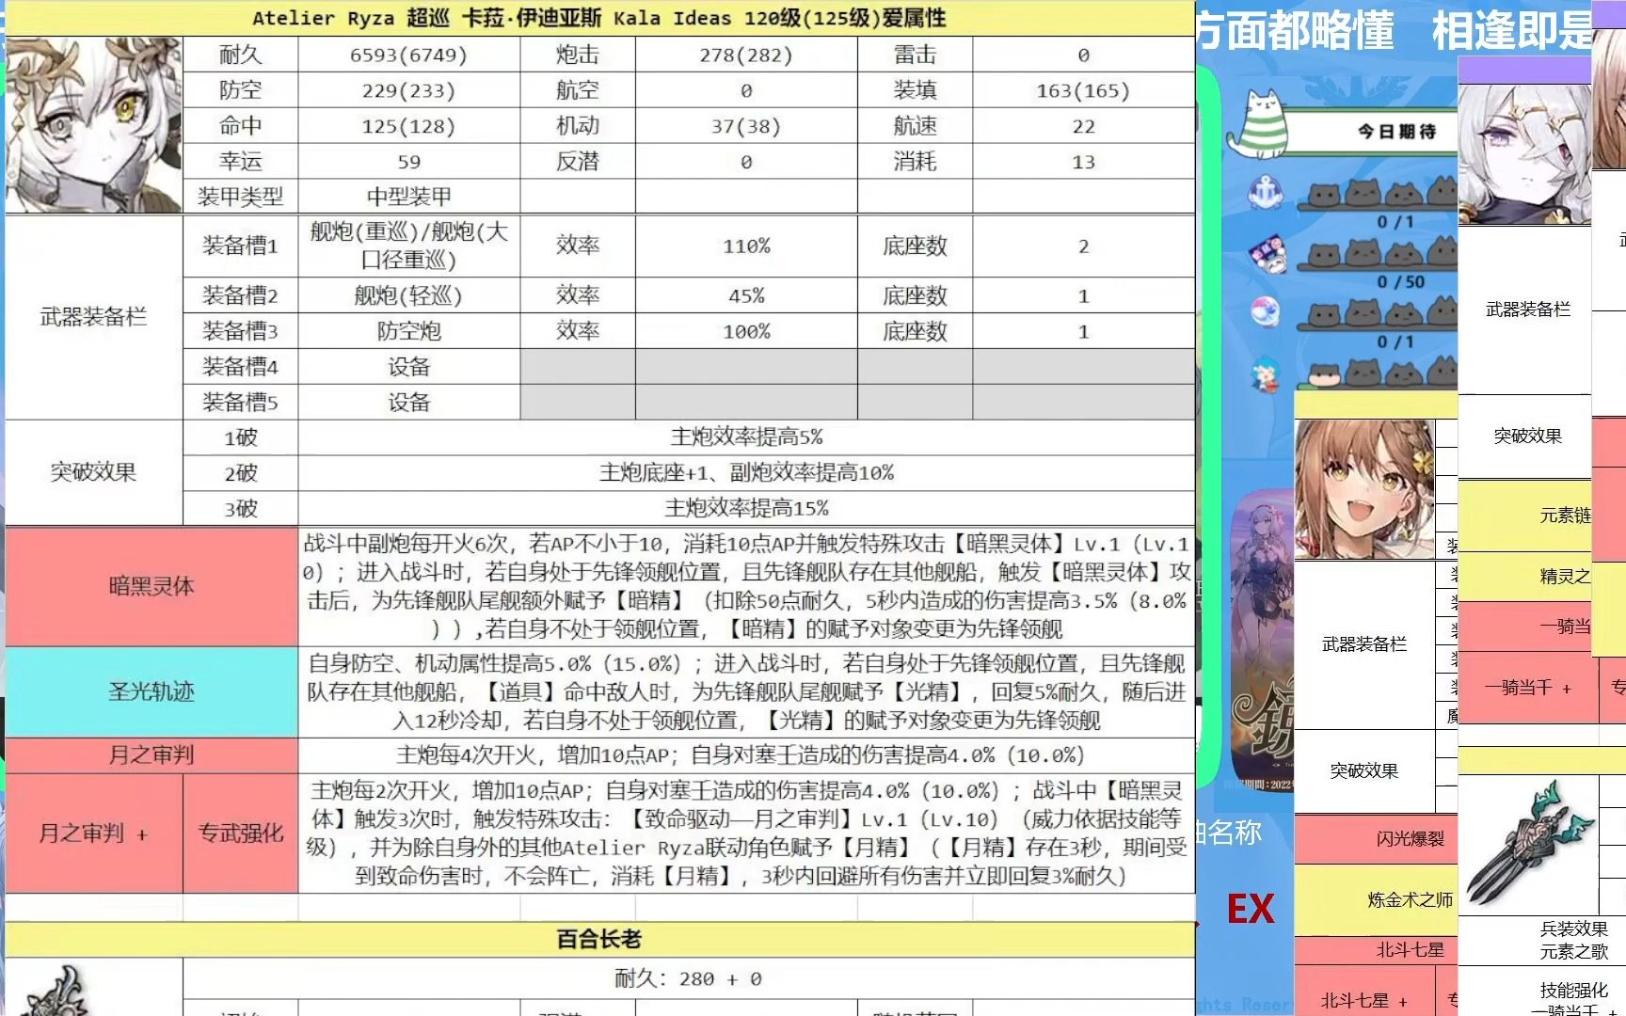Select the 装填 value 163(165)
This screenshot has height=1016, width=1626.
(x=1083, y=90)
